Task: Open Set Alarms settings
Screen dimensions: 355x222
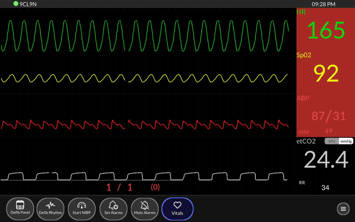Action: [x=114, y=209]
